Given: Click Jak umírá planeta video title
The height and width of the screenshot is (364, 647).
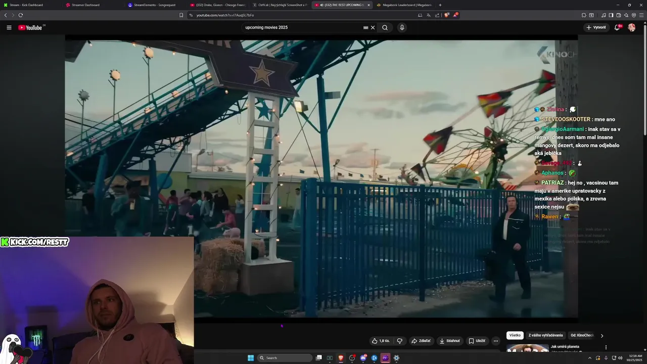Looking at the screenshot, I should tap(565, 346).
